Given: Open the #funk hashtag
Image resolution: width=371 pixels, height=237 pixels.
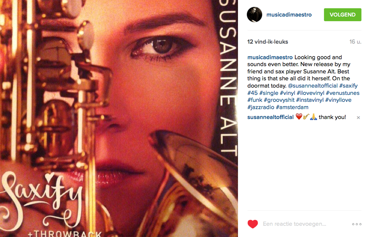Looking at the screenshot, I should pyautogui.click(x=255, y=100).
